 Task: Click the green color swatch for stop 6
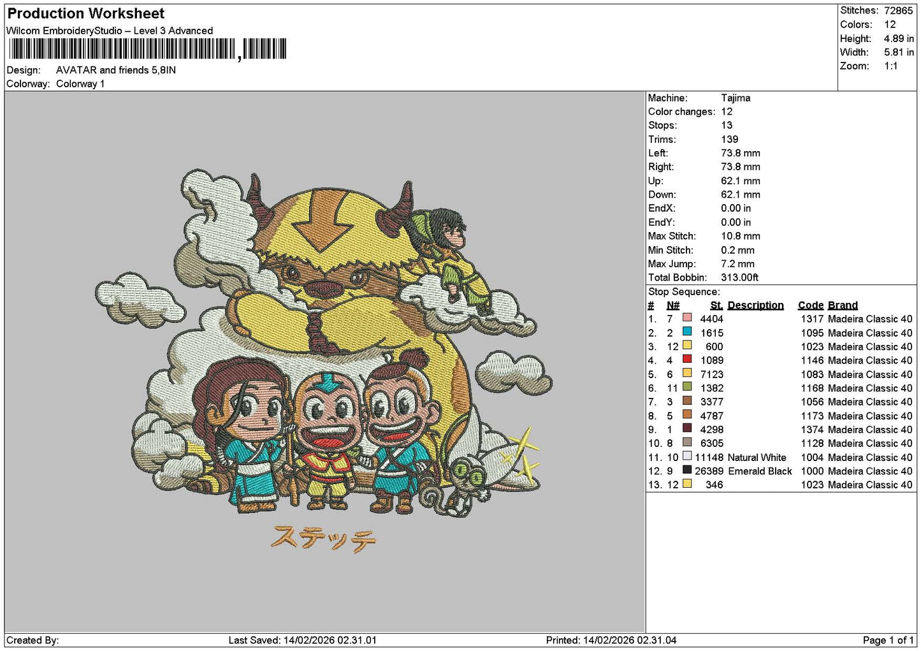pyautogui.click(x=686, y=386)
